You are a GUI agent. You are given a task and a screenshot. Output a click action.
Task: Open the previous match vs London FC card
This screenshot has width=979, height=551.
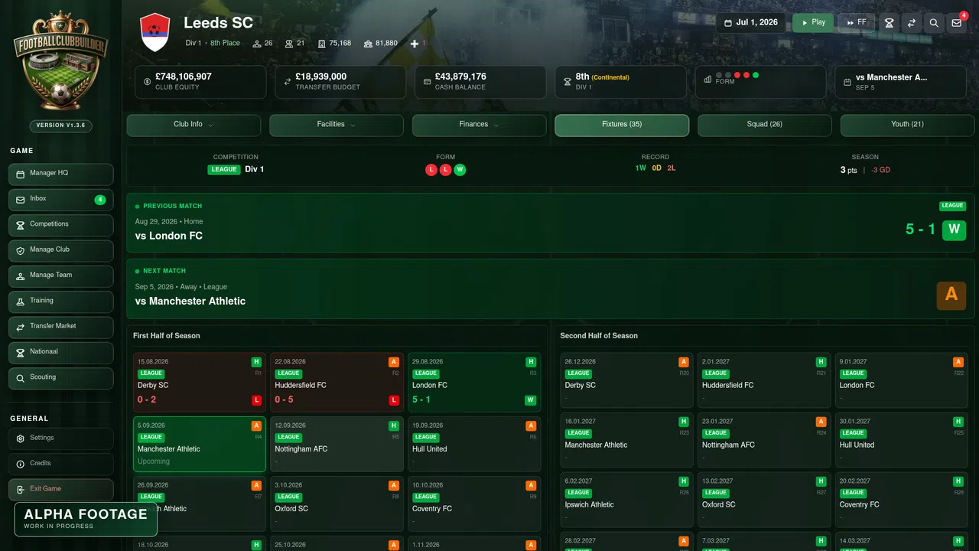(551, 223)
